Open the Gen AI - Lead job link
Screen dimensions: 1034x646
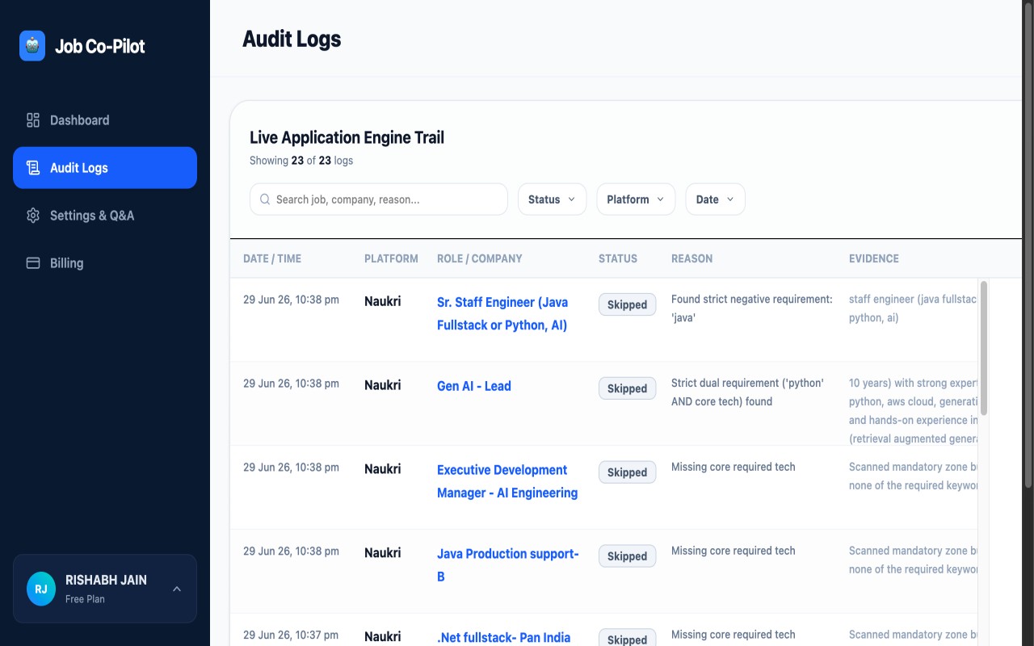pyautogui.click(x=474, y=386)
